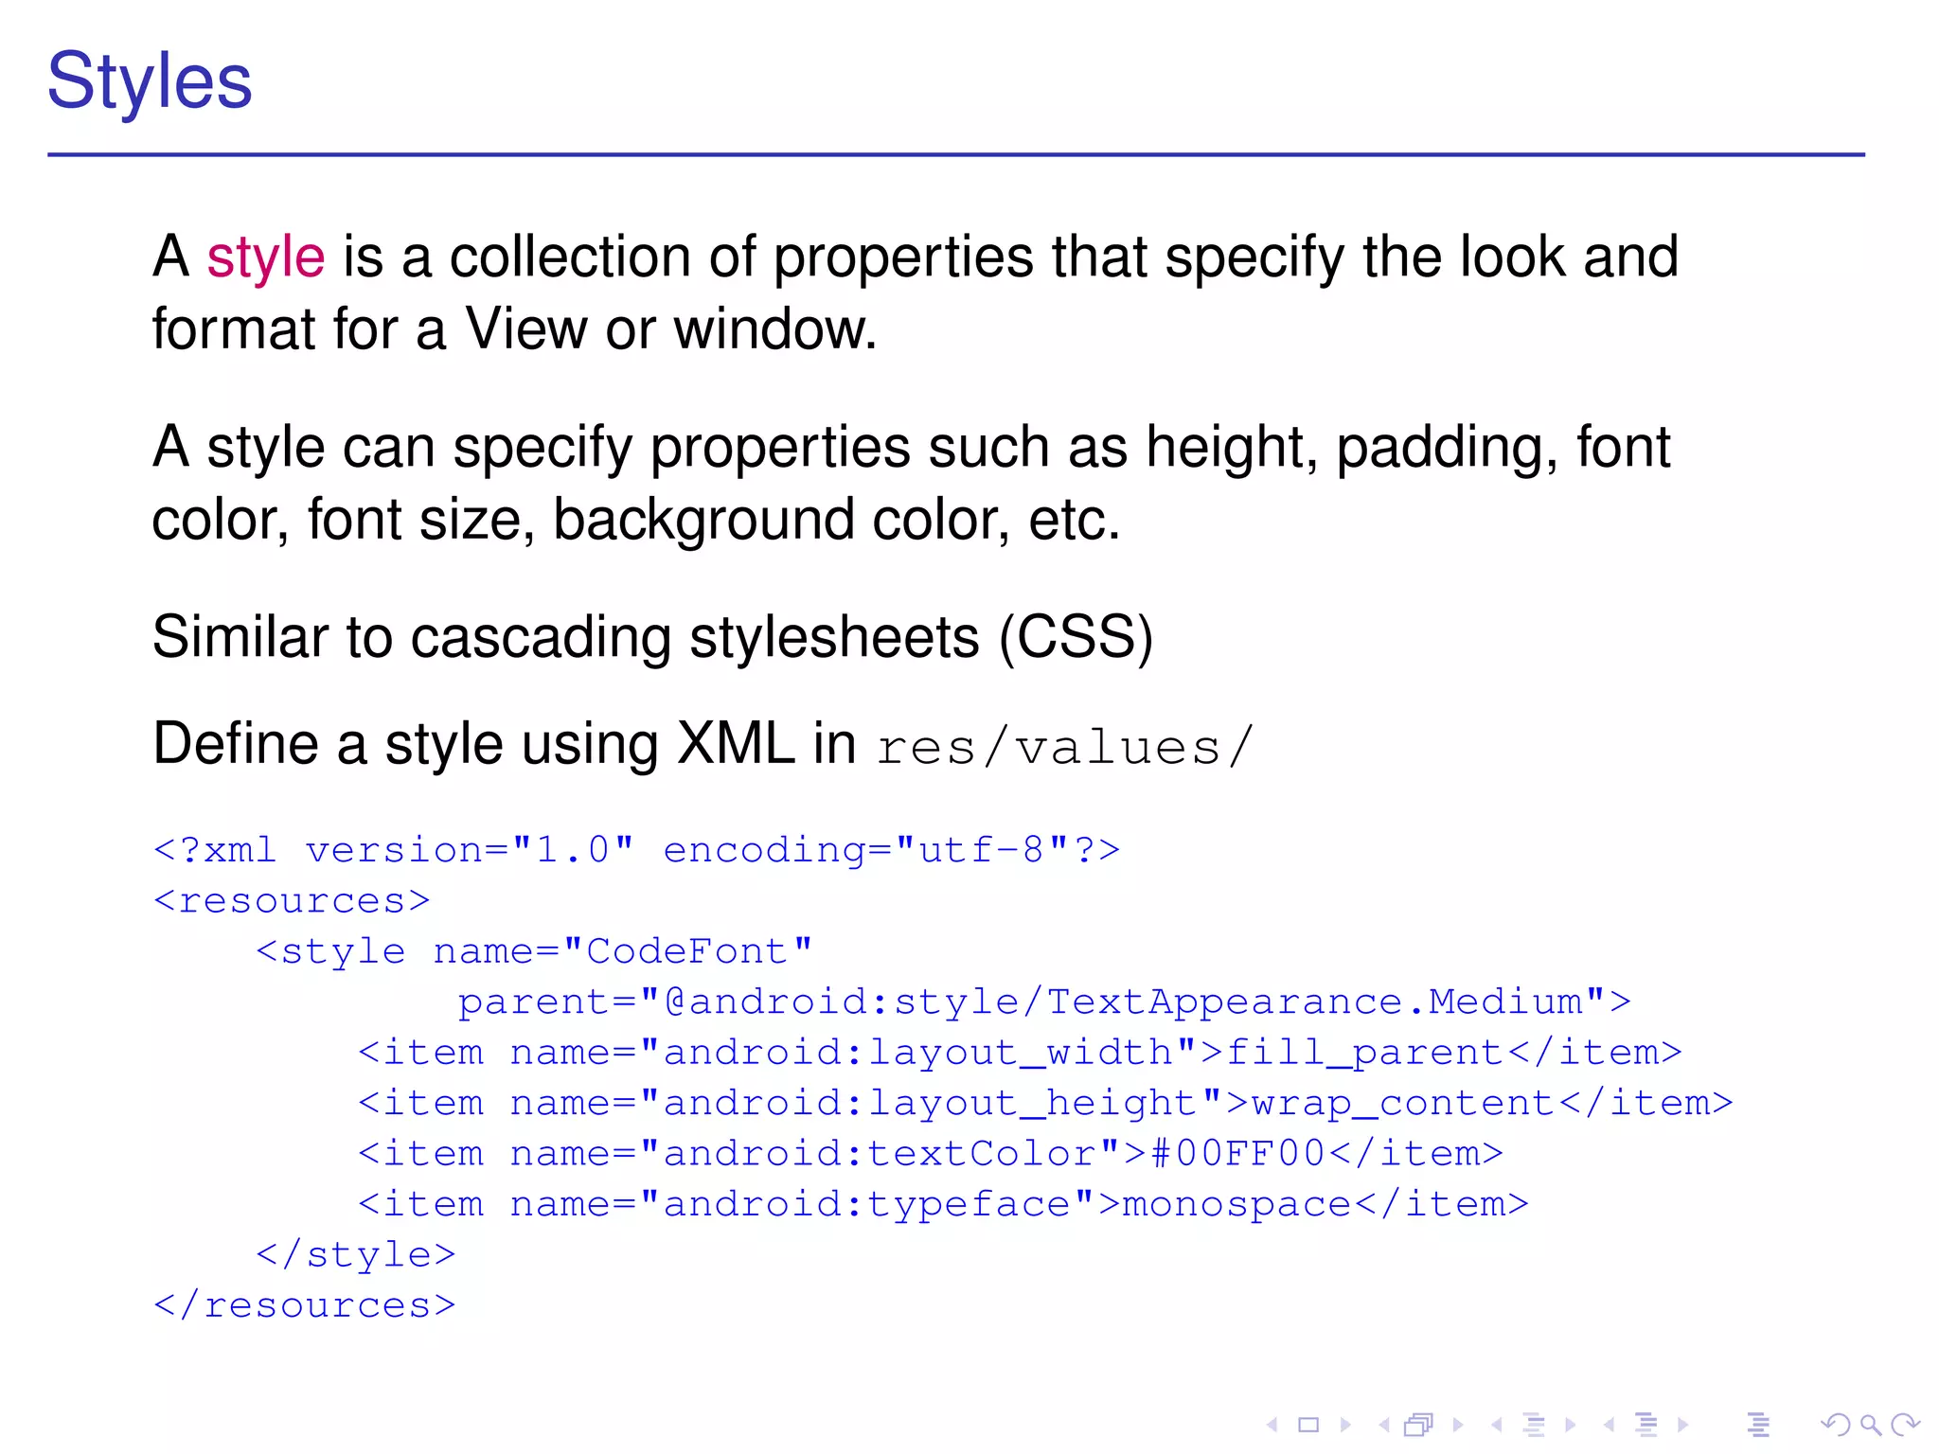Click the 'android:textColor' #00FF00 item line
1939x1454 pixels.
[x=931, y=1153]
